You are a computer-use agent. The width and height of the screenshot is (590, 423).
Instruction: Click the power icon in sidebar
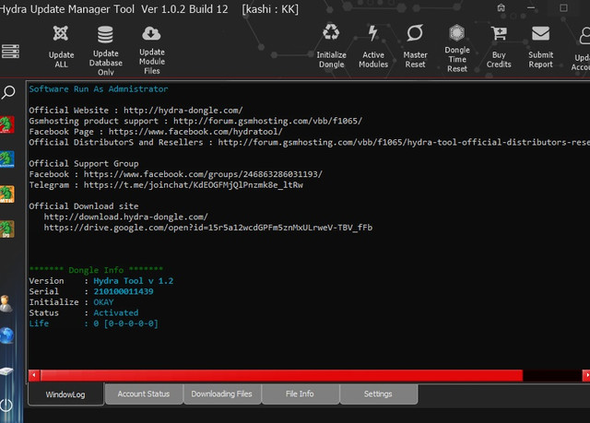click(6, 405)
